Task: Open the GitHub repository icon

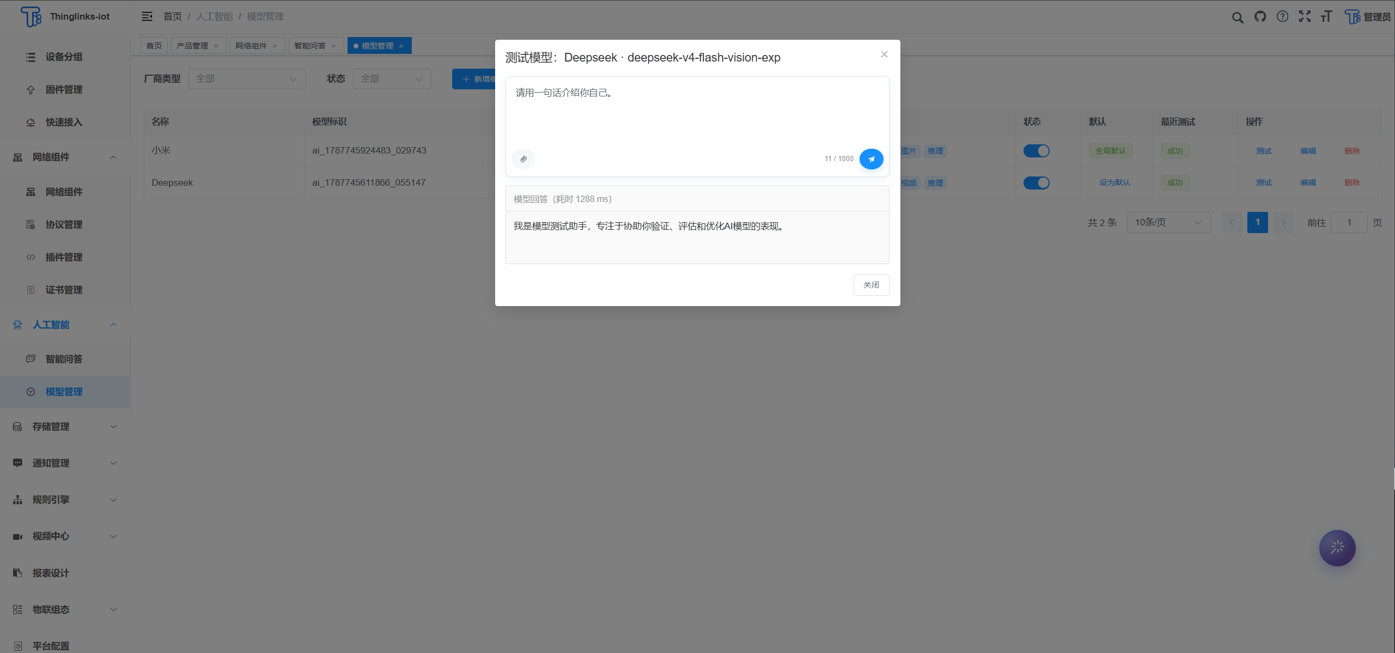Action: (1260, 16)
